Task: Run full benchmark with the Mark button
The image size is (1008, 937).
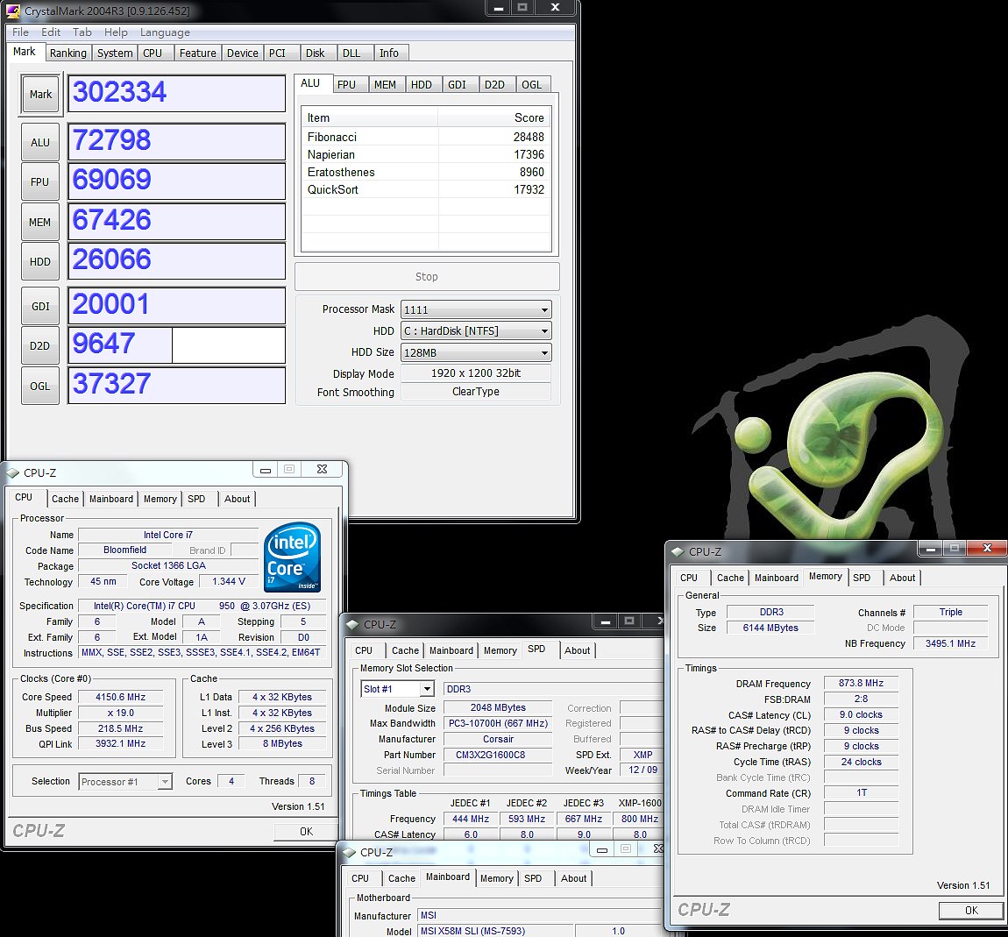Action: click(x=40, y=95)
